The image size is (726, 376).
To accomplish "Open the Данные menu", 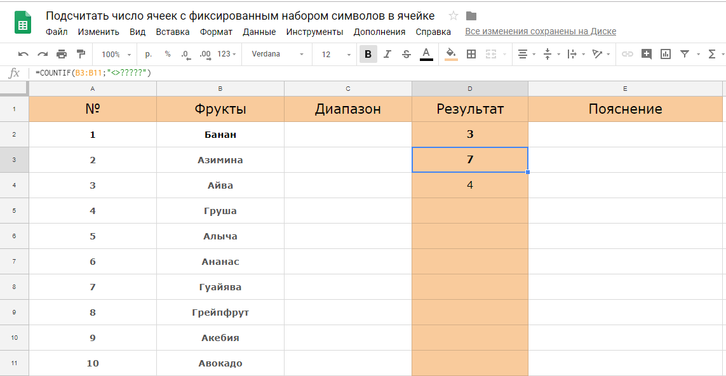I will click(259, 32).
